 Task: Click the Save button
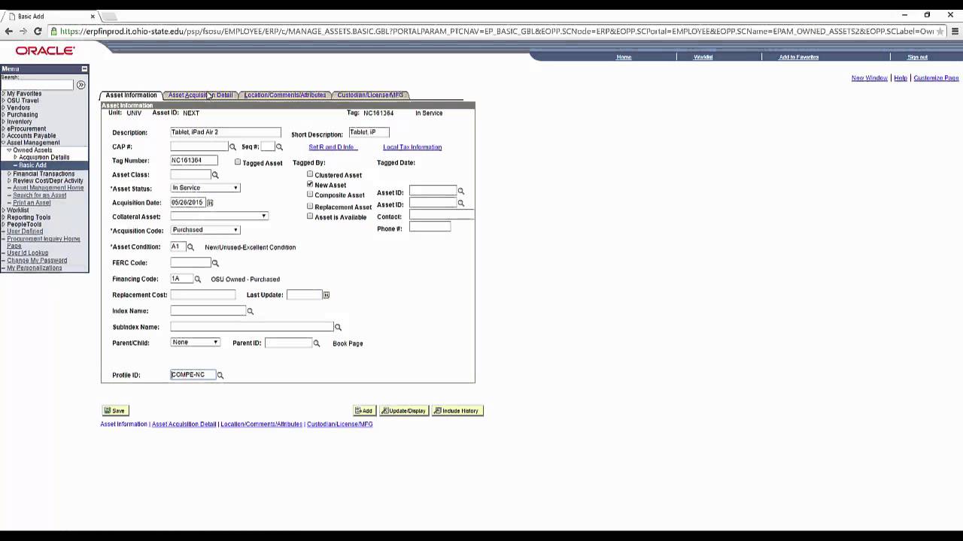pos(115,410)
